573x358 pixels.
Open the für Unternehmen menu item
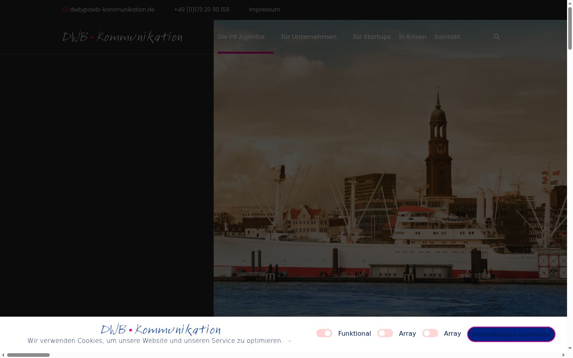309,37
